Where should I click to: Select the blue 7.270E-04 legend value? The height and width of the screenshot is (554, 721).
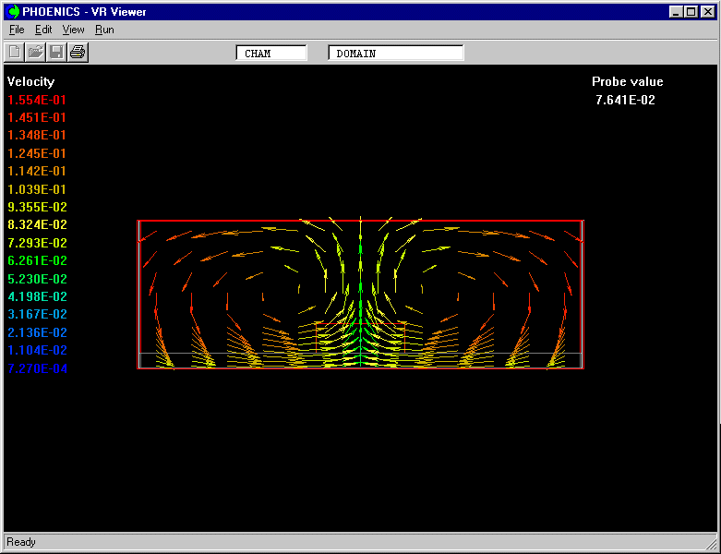pos(37,368)
